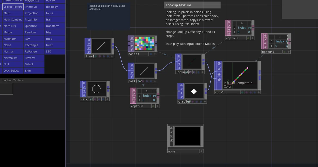The height and width of the screenshot is (167, 318).
Task: Bypass the copy1 node
Action: pos(219,74)
